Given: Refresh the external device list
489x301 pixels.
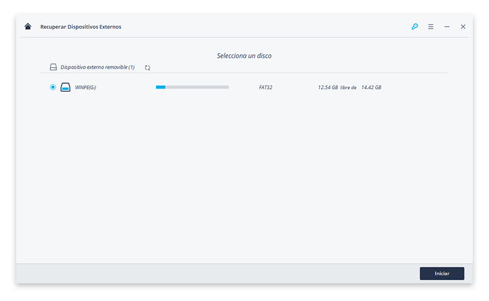Looking at the screenshot, I should (147, 68).
